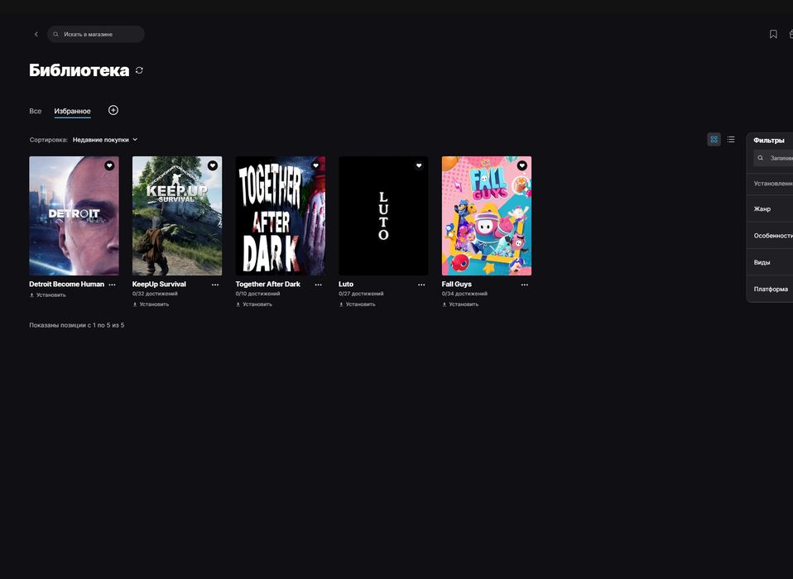793x579 pixels.
Task: Open Detroit Become Human cover
Action: point(74,216)
